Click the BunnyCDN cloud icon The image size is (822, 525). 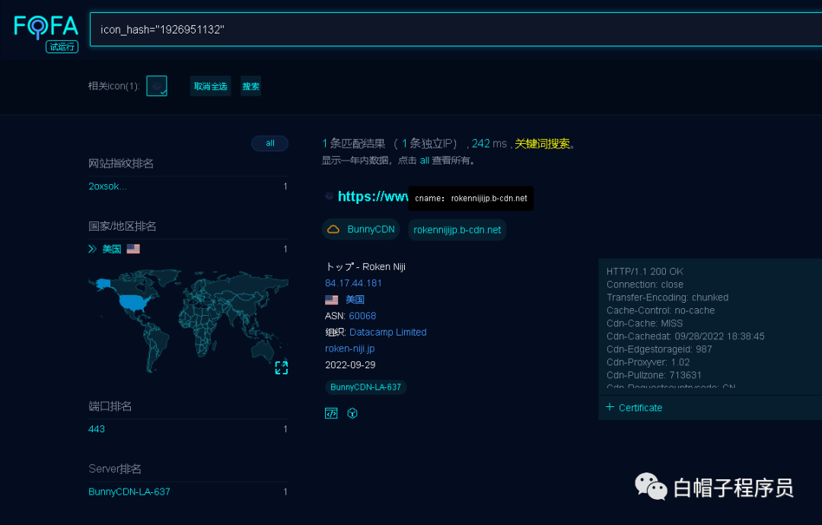(333, 230)
